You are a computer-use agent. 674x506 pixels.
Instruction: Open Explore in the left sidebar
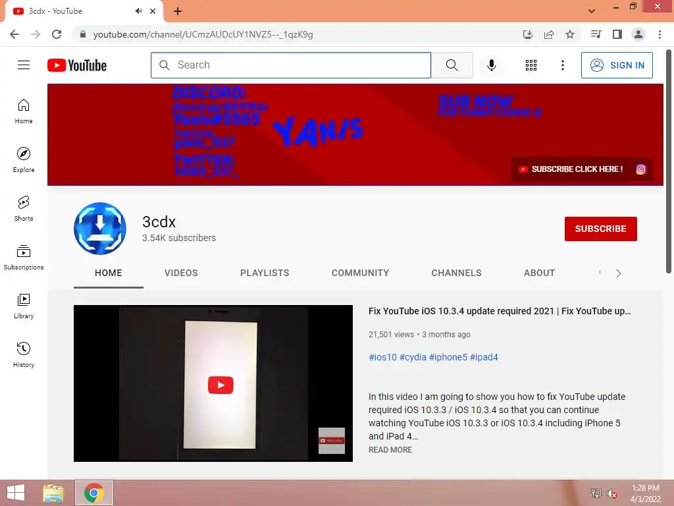pyautogui.click(x=24, y=159)
